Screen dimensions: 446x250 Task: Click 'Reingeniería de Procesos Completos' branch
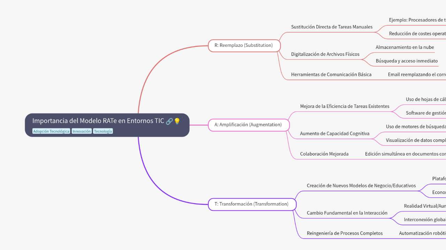[344, 233]
